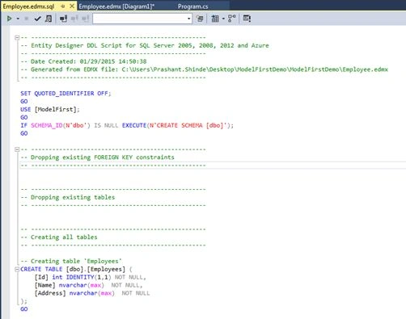Show the estimated execution plan icon
Image resolution: width=406 pixels, height=319 pixels.
(49, 19)
